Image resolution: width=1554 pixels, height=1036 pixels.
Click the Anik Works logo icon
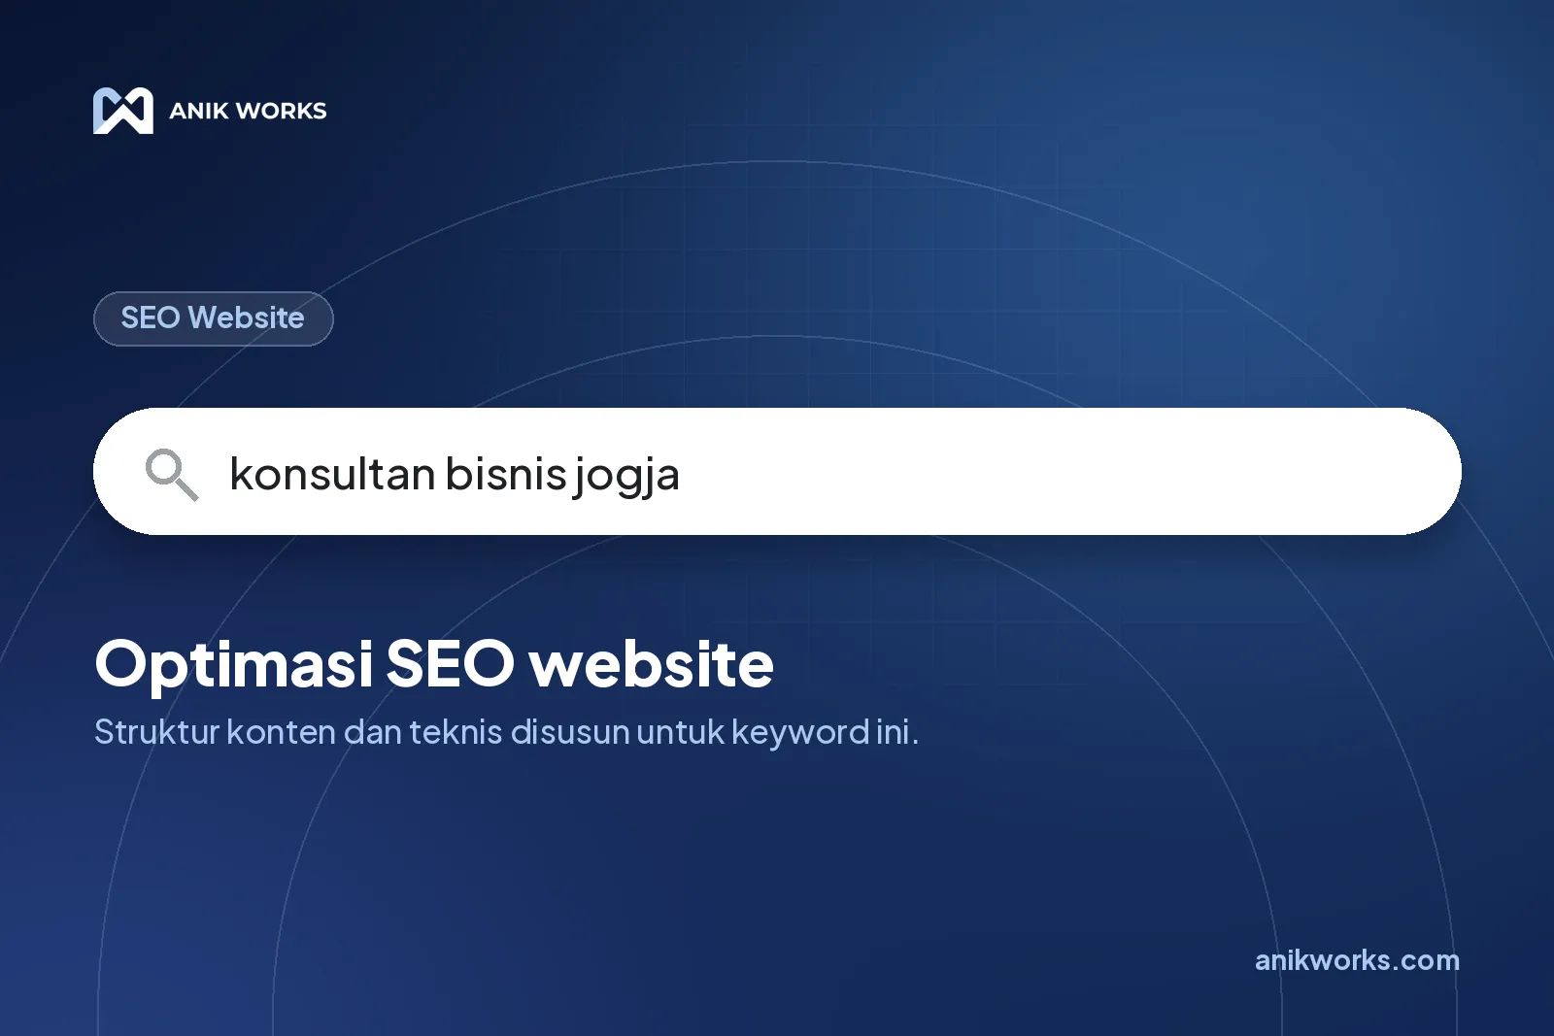123,111
